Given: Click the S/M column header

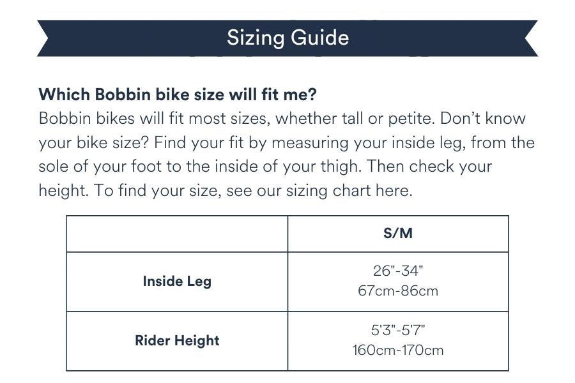Looking at the screenshot, I should click(x=398, y=234).
